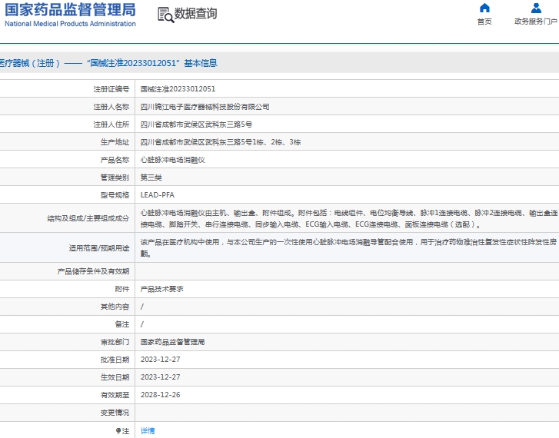Click the 型号规格 row label

tap(115, 195)
